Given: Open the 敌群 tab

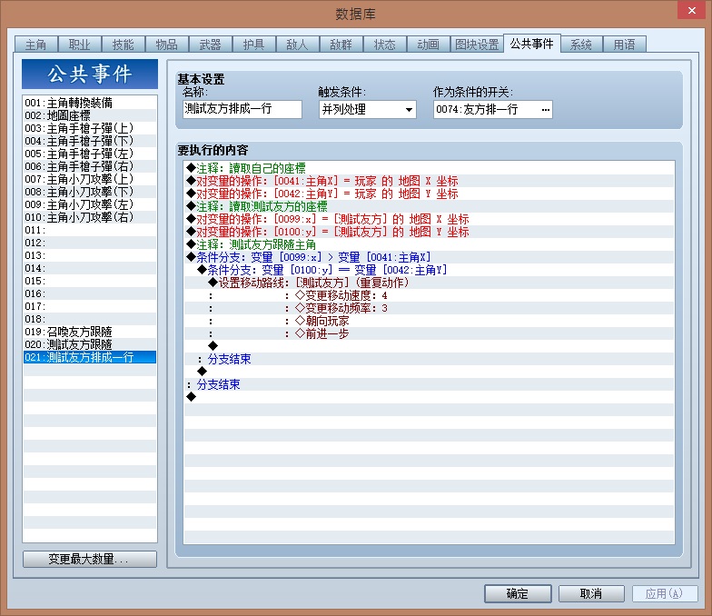Looking at the screenshot, I should click(x=341, y=45).
